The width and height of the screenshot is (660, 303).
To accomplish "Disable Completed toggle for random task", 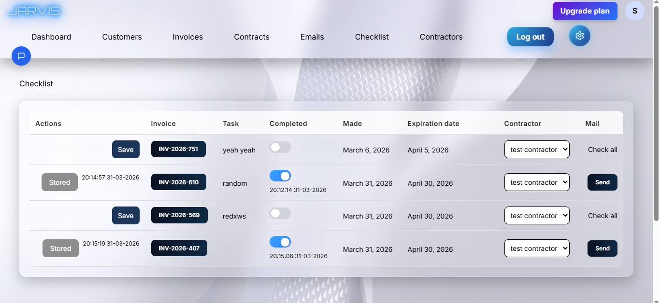I will click(280, 176).
